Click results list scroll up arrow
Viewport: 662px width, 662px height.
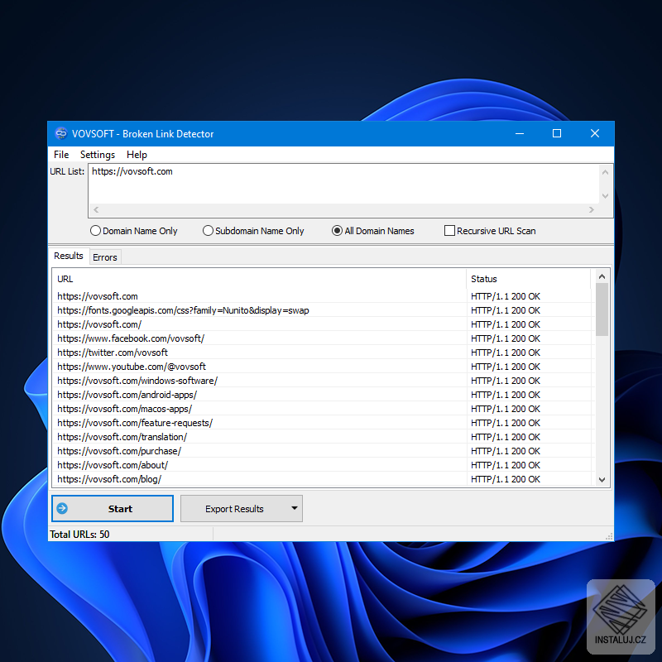[602, 276]
